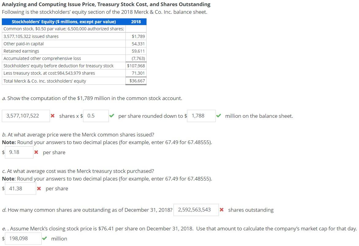Image resolution: width=359 pixels, height=246 pixels.
Task: Click the average issue price field showing 9.18
Action: click(18, 152)
